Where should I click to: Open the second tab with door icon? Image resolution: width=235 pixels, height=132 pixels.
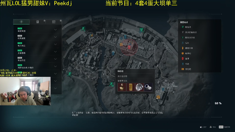coord(38,22)
